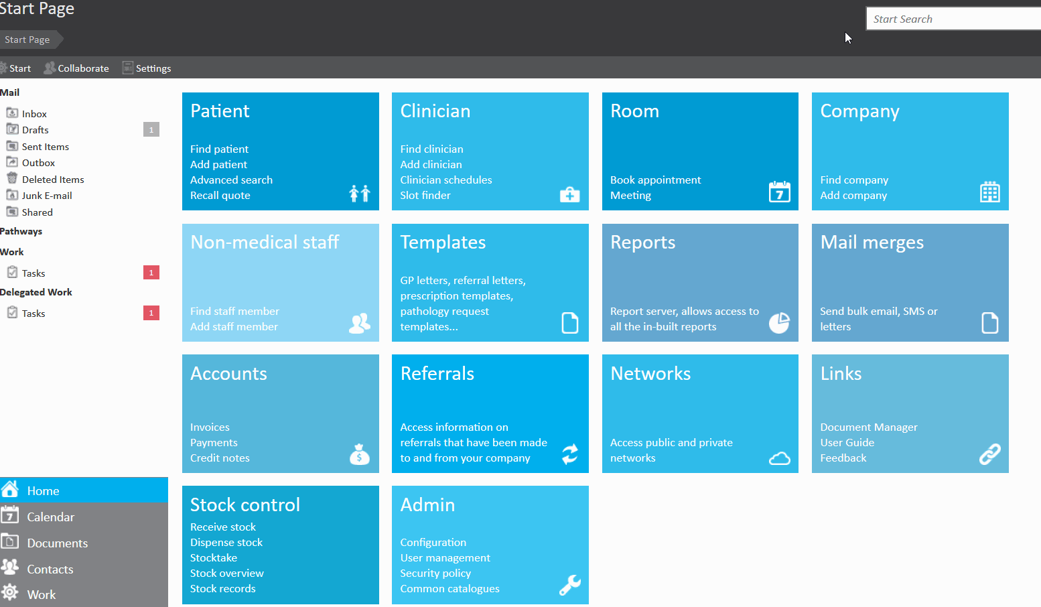
Task: Click the Links chain icon
Action: tap(989, 454)
